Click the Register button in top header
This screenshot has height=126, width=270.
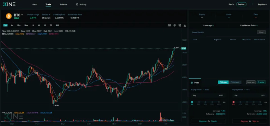click(241, 4)
